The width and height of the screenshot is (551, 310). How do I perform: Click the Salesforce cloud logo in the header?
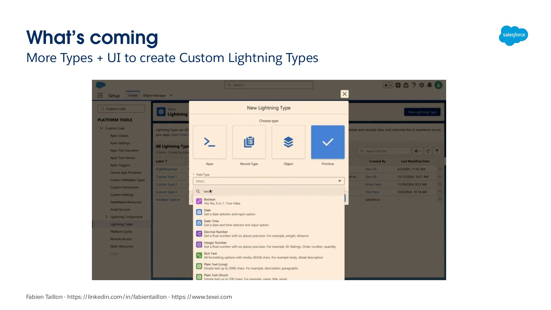coord(101,85)
